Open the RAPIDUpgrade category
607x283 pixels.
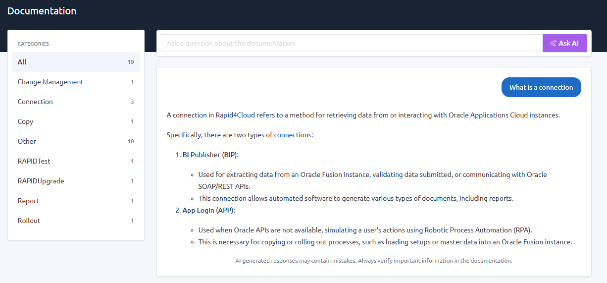(x=76, y=181)
